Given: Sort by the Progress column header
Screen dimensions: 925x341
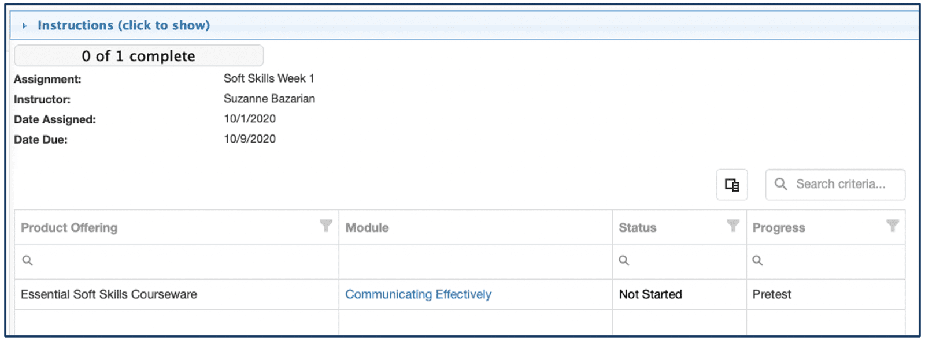Looking at the screenshot, I should 779,228.
